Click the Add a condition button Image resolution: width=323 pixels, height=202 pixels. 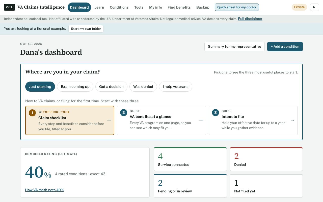(285, 47)
